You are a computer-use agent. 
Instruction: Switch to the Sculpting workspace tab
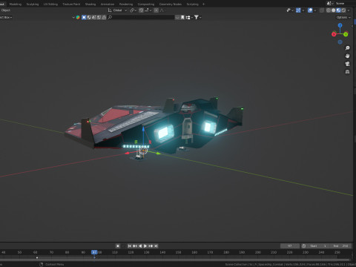point(33,4)
